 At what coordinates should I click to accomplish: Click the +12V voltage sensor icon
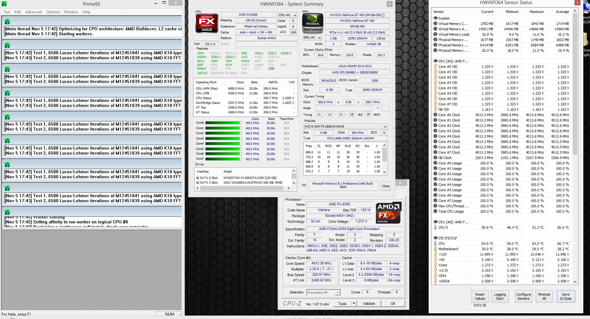tap(435, 254)
